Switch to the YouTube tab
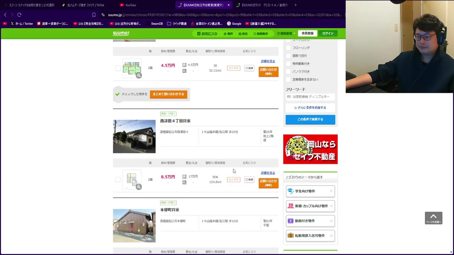The image size is (454, 255). click(x=131, y=5)
